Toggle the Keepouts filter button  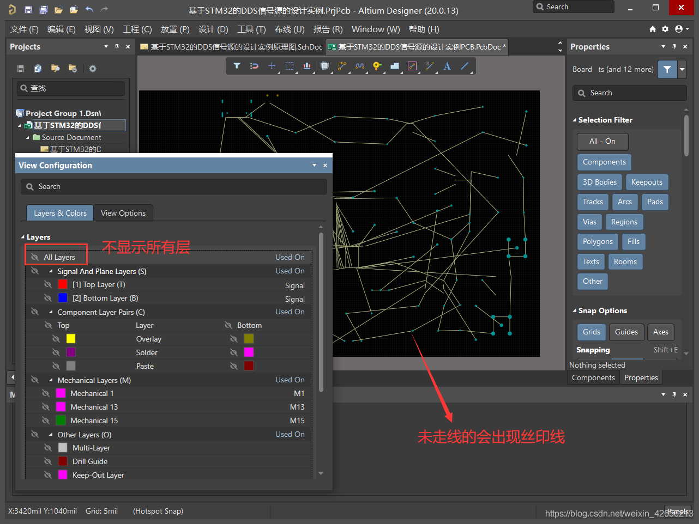coord(647,182)
